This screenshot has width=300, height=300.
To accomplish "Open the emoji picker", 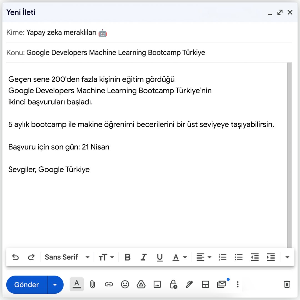I will pyautogui.click(x=125, y=284).
